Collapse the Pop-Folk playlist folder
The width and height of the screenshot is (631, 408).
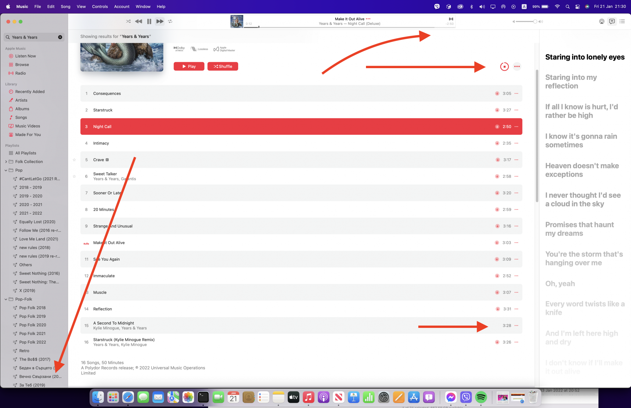click(x=6, y=299)
